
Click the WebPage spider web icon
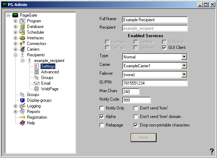click(37, 89)
